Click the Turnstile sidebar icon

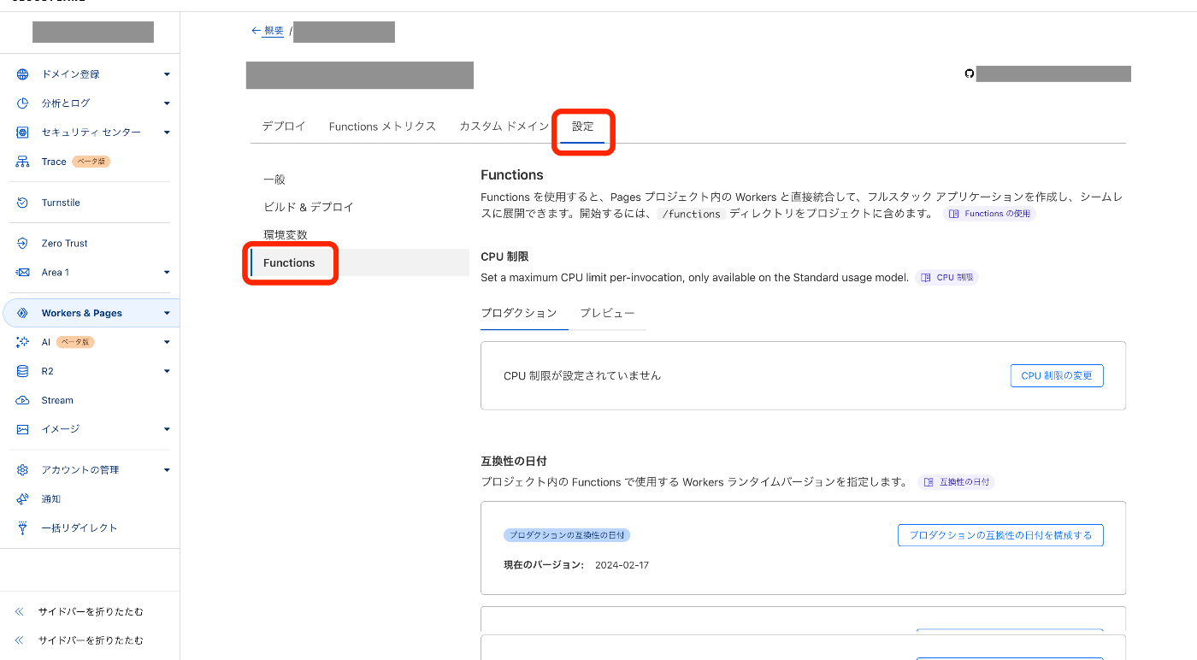(23, 203)
